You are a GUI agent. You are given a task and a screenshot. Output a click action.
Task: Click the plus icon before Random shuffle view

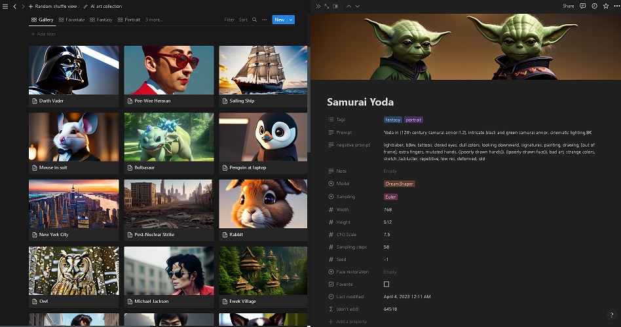pyautogui.click(x=31, y=7)
